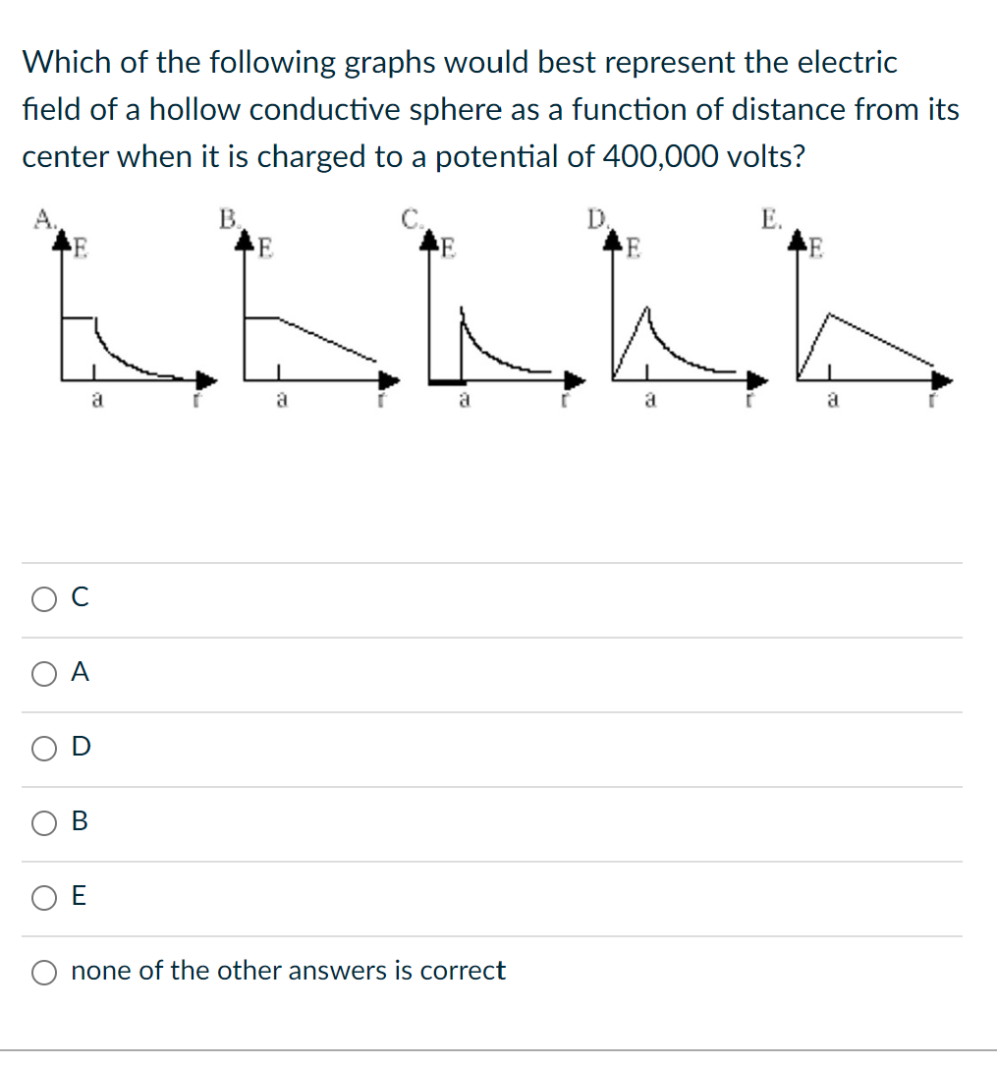The image size is (997, 1066).
Task: Select answer choice A radio button
Action: pyautogui.click(x=43, y=673)
